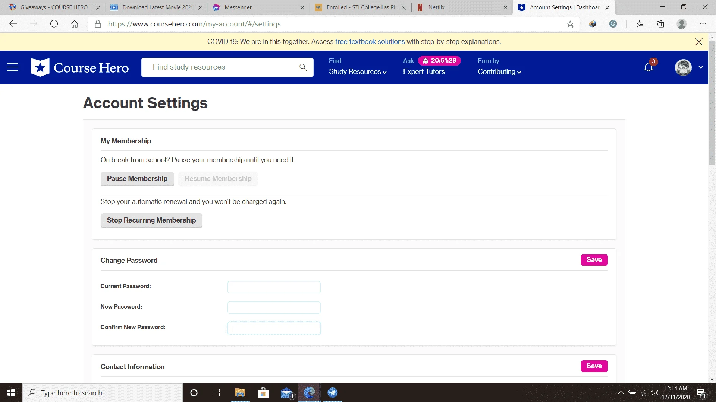This screenshot has height=402, width=716.
Task: Expand the profile dropdown arrow
Action: [701, 67]
